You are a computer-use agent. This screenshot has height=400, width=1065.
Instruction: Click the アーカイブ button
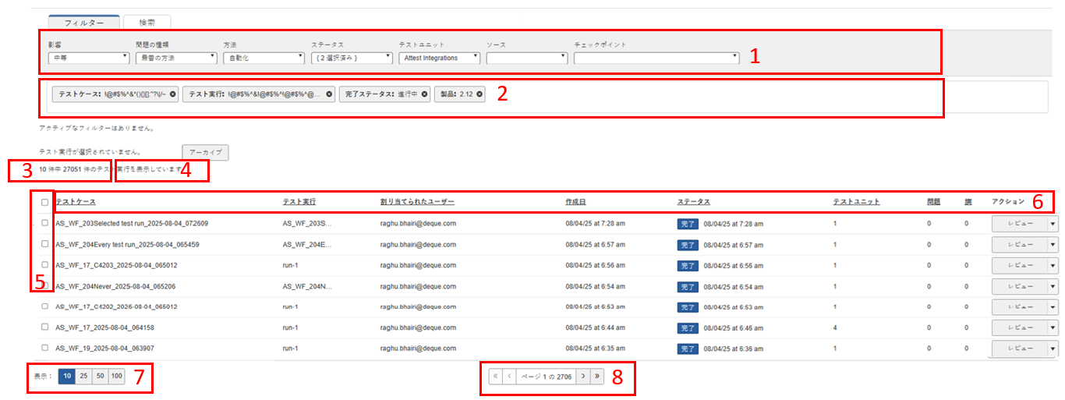[205, 152]
